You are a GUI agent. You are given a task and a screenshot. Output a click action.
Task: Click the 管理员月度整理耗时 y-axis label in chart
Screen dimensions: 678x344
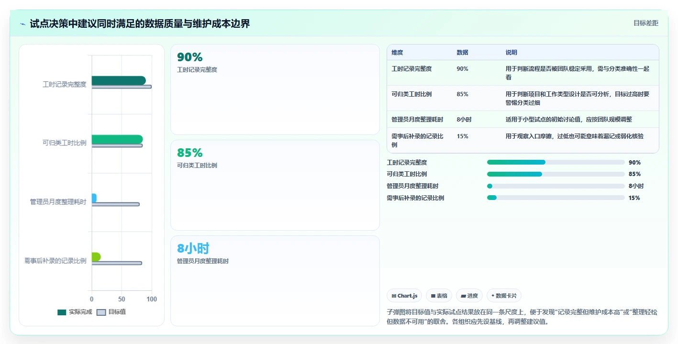pyautogui.click(x=58, y=202)
